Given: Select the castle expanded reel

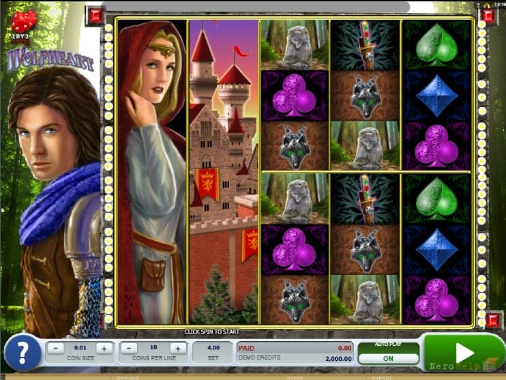Looking at the screenshot, I should coord(224,172).
